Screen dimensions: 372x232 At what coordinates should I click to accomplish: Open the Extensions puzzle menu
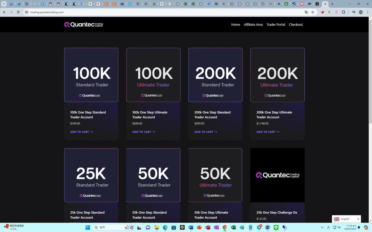[343, 12]
